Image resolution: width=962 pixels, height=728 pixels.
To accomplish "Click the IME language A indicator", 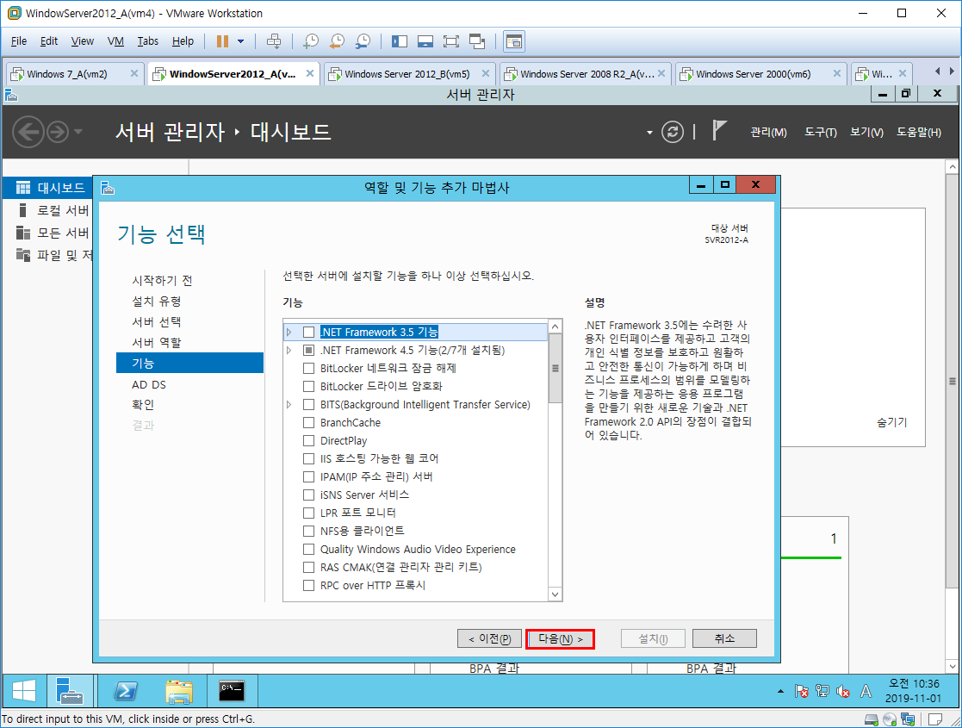I will [x=866, y=691].
